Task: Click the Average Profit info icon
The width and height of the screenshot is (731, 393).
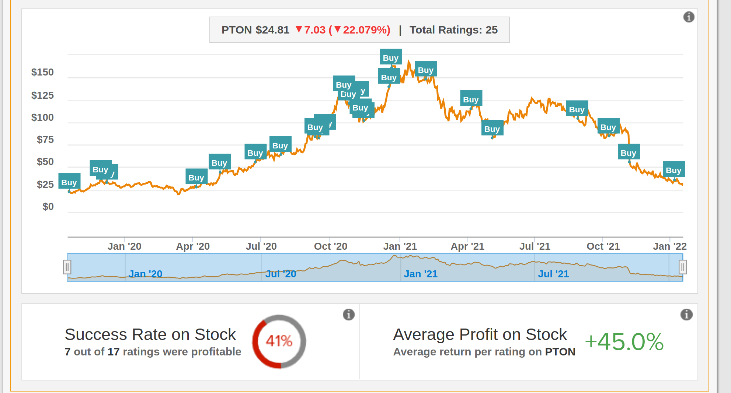Action: coord(686,315)
